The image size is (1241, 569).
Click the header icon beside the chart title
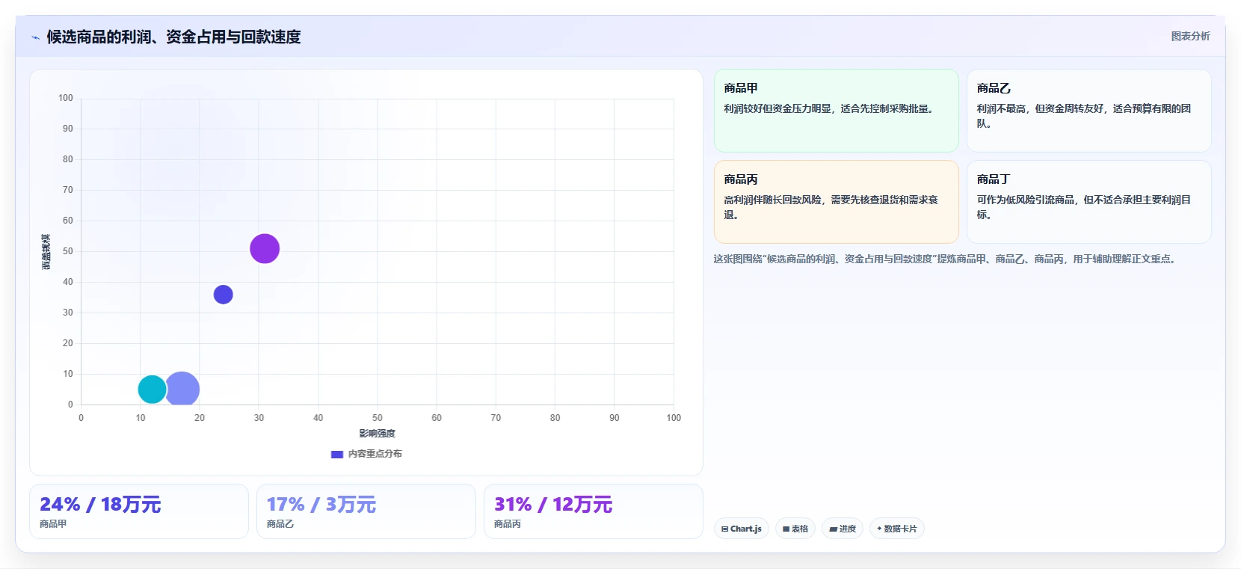pos(35,37)
